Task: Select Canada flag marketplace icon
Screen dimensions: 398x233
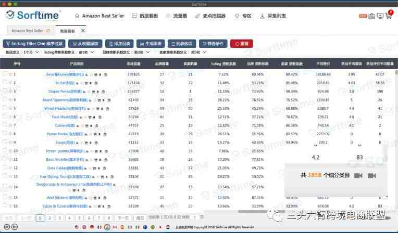Action: (115, 227)
